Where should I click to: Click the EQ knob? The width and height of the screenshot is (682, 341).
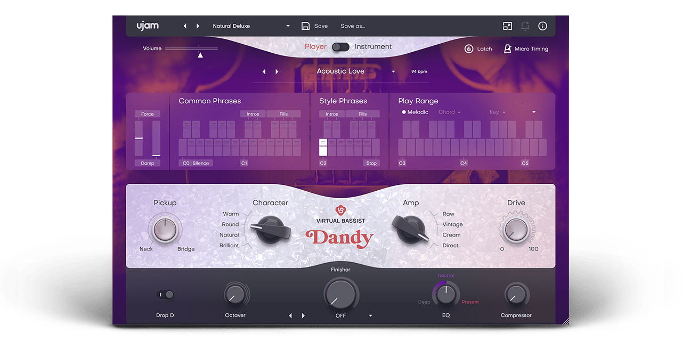446,294
